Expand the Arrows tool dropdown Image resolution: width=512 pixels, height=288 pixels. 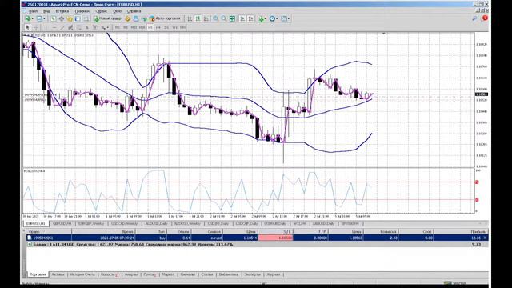(108, 27)
